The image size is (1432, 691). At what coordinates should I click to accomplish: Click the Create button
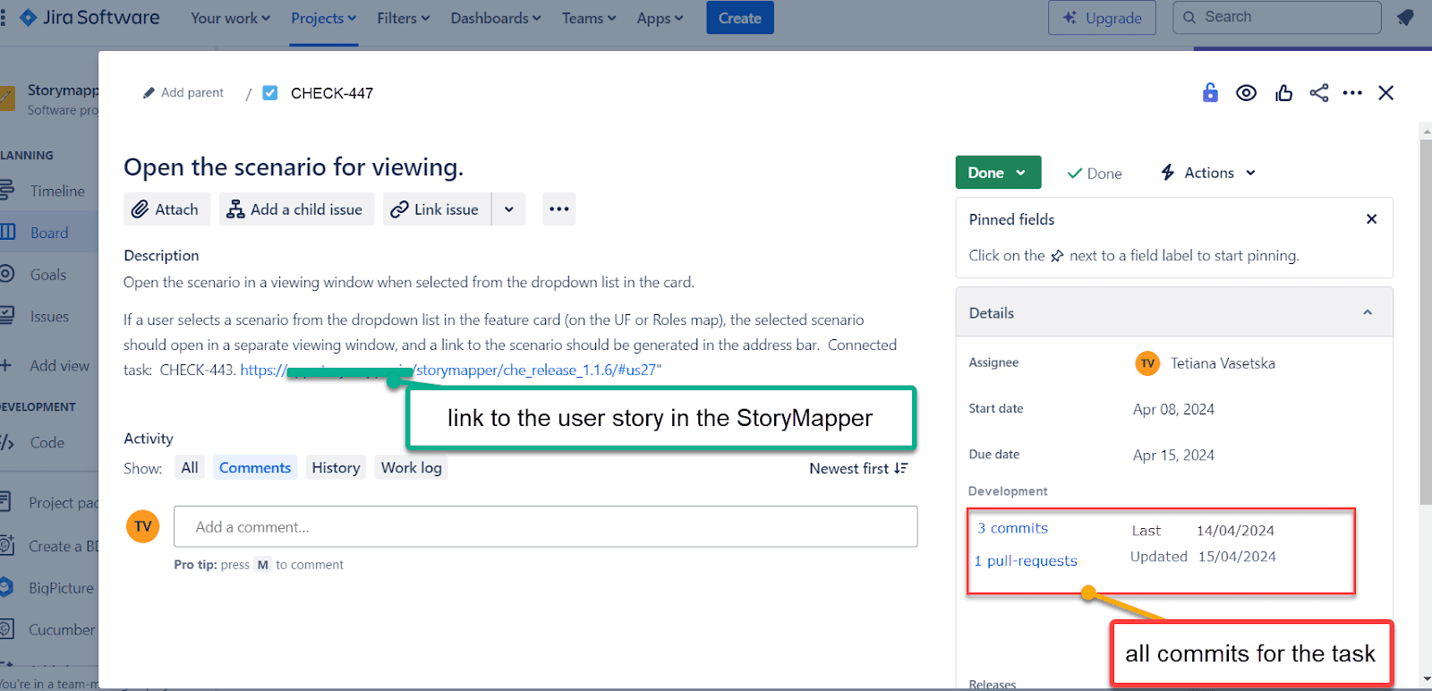740,18
